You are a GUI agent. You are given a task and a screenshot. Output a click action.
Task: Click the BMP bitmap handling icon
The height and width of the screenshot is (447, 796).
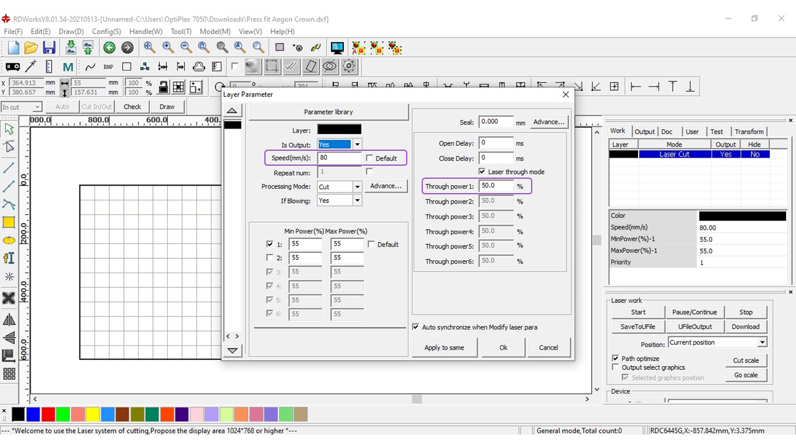[x=108, y=66]
